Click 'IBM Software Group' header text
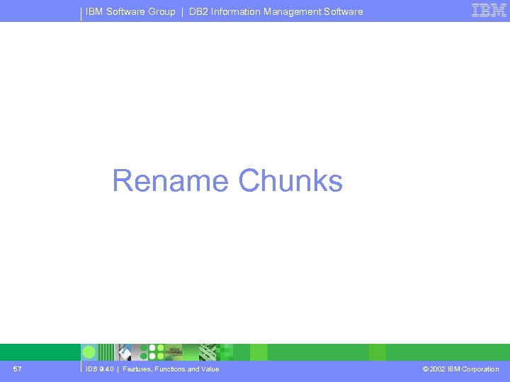Screen dimensions: 510x382 click(x=130, y=12)
